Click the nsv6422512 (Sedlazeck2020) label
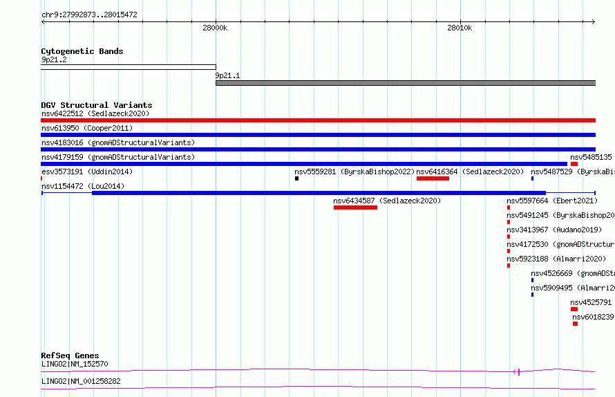 [x=95, y=113]
